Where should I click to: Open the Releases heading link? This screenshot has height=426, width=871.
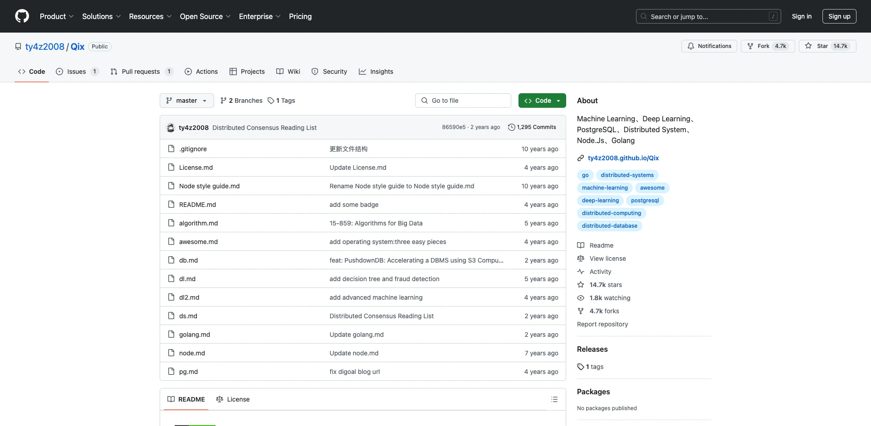pyautogui.click(x=592, y=349)
